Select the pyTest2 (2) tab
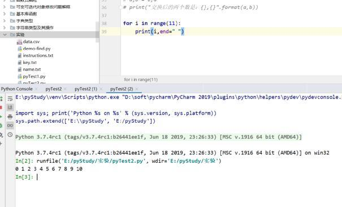The height and width of the screenshot is (207, 342). (122, 89)
